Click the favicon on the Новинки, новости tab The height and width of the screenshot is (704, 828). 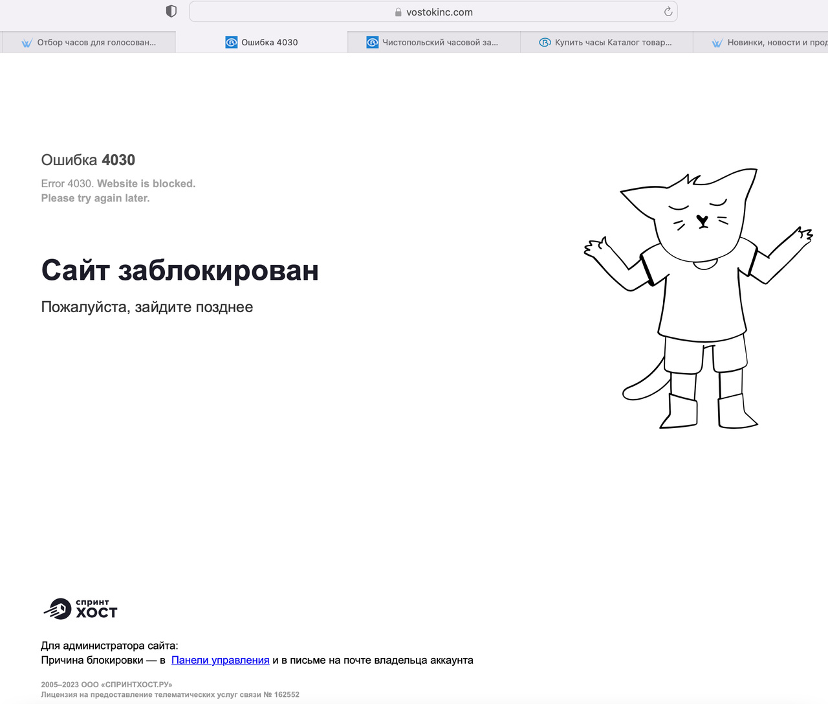tap(717, 43)
